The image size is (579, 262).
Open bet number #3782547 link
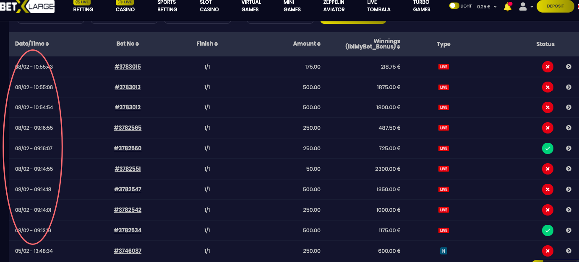[128, 189]
